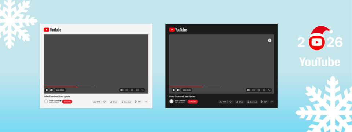Open the three-dot more menu in light mockup
352x132 pixels.
(x=146, y=102)
